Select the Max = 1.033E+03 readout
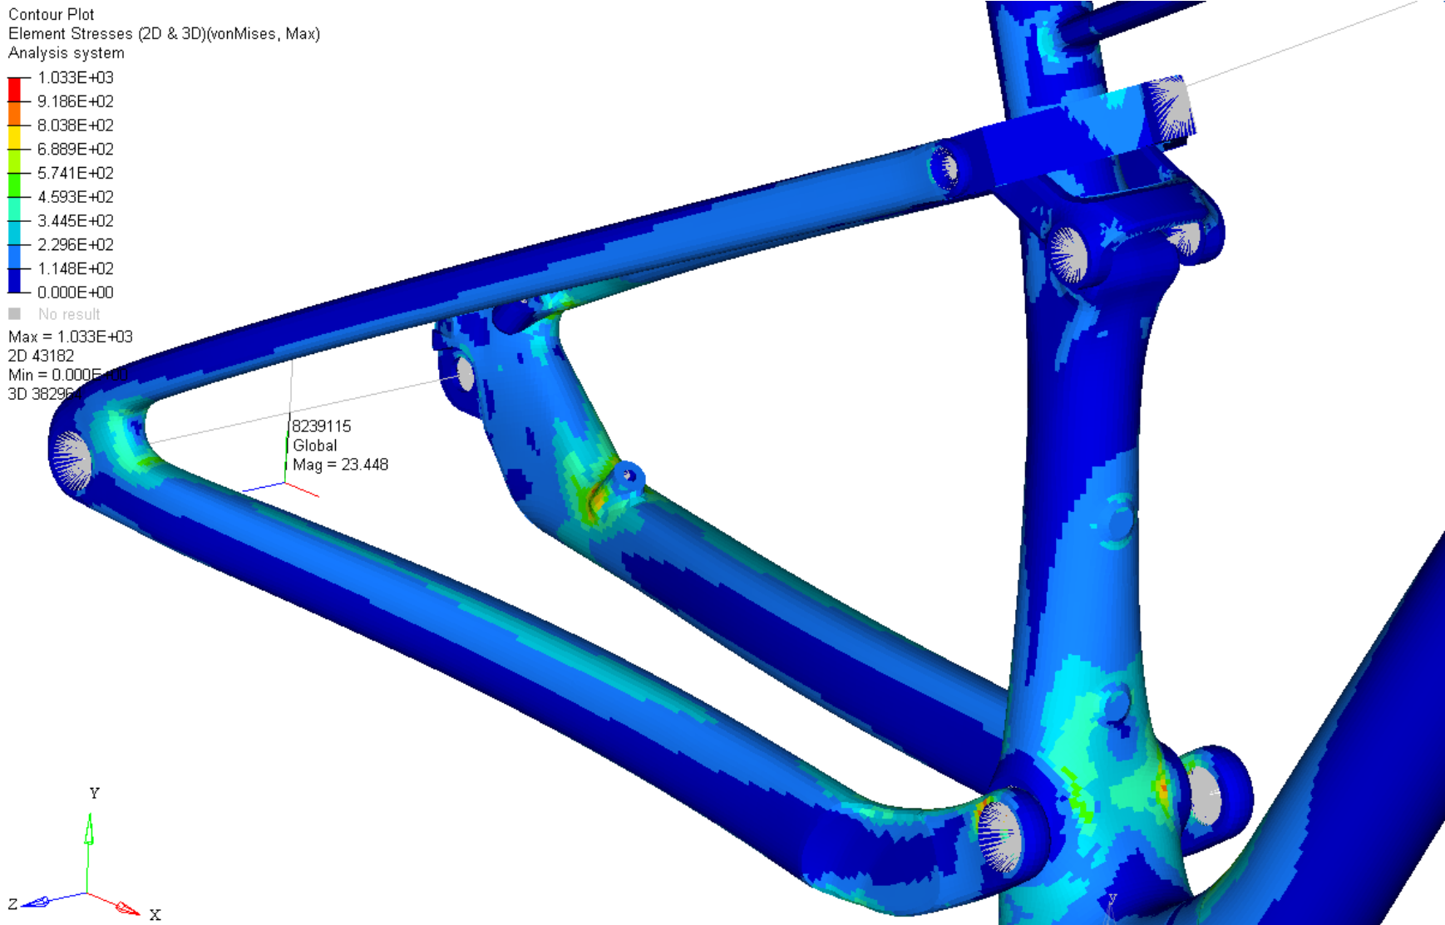Image resolution: width=1445 pixels, height=925 pixels. (x=71, y=337)
